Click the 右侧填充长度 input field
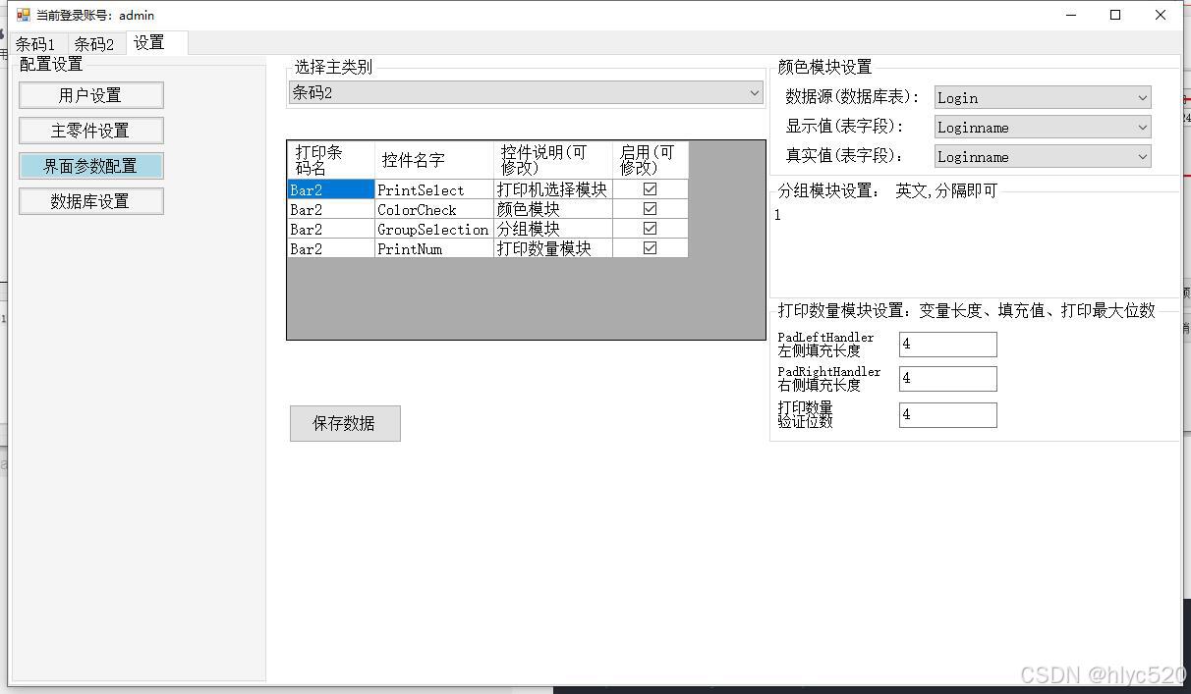Image resolution: width=1191 pixels, height=694 pixels. [x=947, y=378]
